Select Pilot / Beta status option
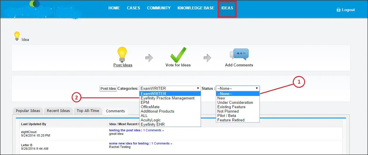 tap(238, 116)
